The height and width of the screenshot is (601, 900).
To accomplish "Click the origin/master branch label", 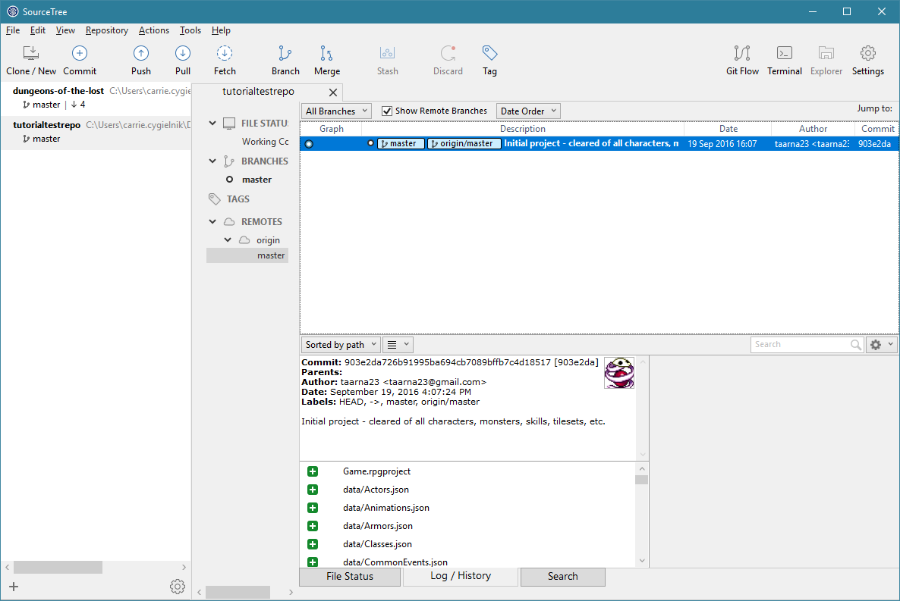I will point(464,144).
